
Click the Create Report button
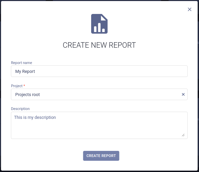(101, 156)
